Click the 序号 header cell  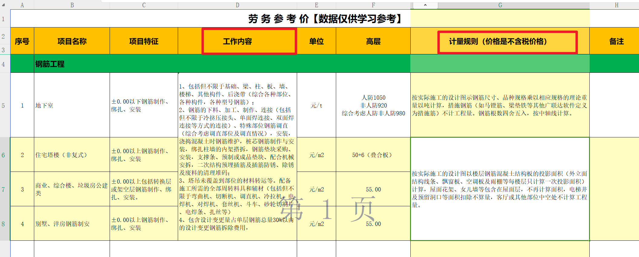point(22,41)
